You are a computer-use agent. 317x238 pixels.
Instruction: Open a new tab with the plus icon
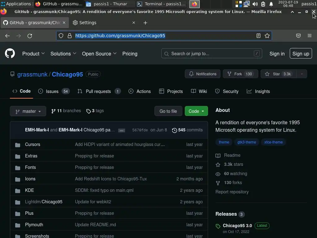[x=145, y=23]
